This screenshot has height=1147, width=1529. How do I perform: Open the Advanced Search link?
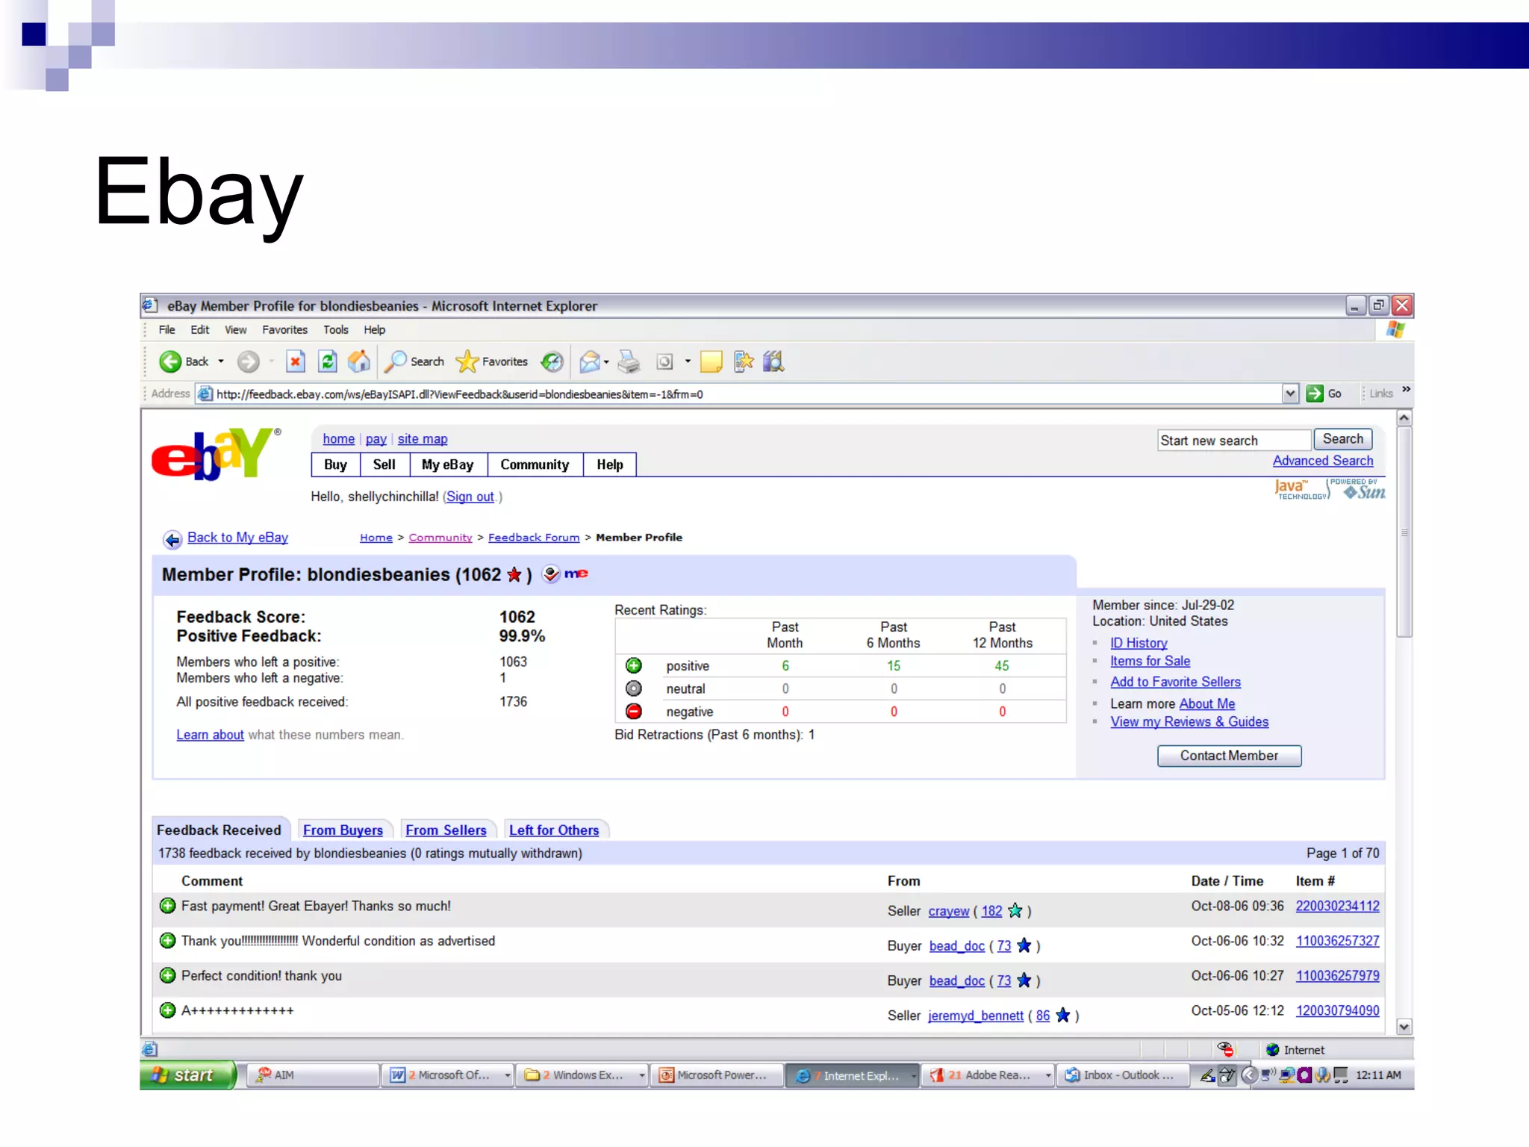[1323, 461]
